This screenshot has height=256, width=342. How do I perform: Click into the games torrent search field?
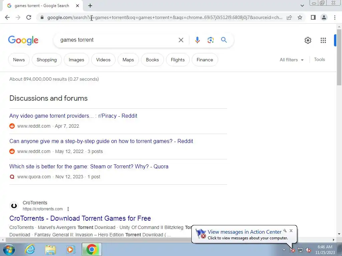[x=118, y=40]
